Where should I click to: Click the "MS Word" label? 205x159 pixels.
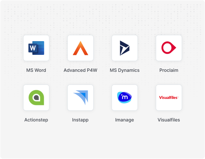pyautogui.click(x=36, y=70)
